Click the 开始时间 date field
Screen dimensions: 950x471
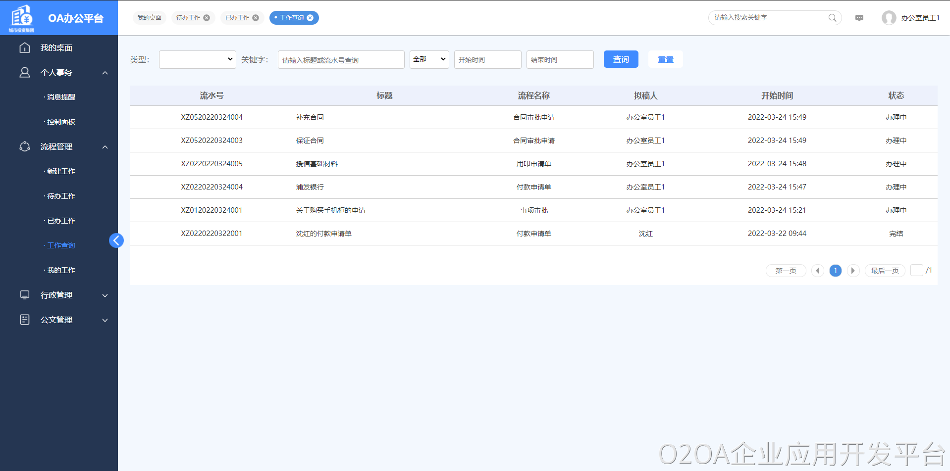(487, 59)
